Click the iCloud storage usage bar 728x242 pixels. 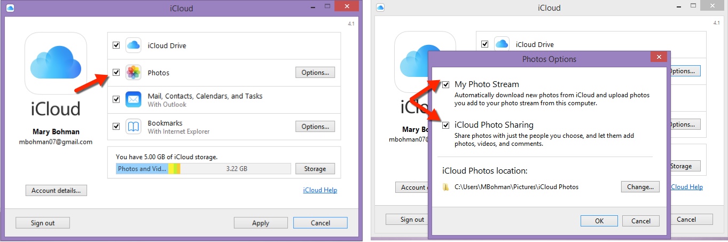click(x=203, y=169)
